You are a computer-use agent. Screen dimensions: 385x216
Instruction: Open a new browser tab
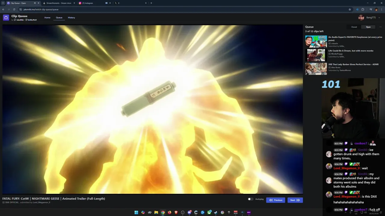coord(151,3)
